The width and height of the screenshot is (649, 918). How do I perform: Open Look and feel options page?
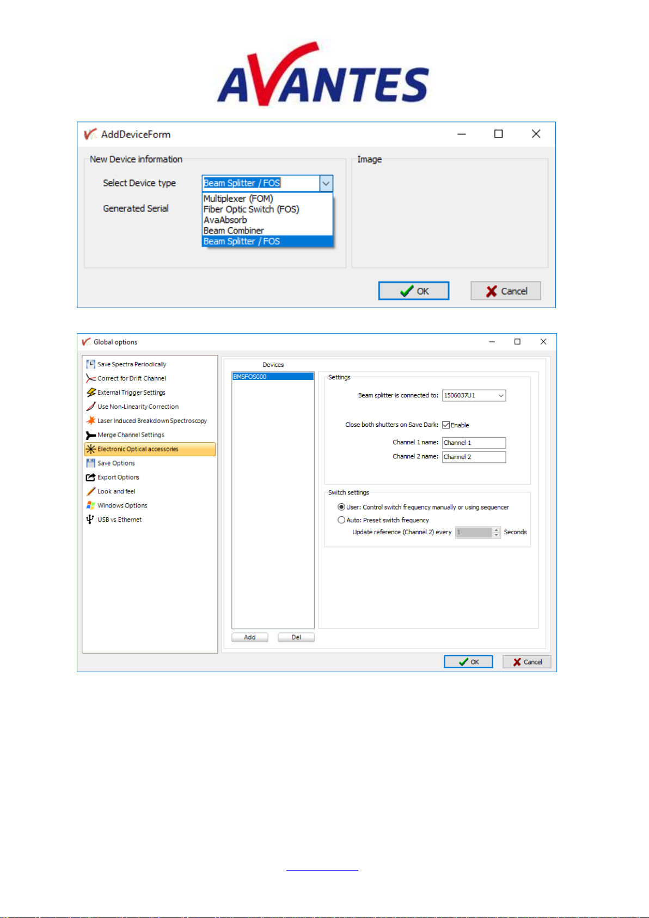pos(117,492)
